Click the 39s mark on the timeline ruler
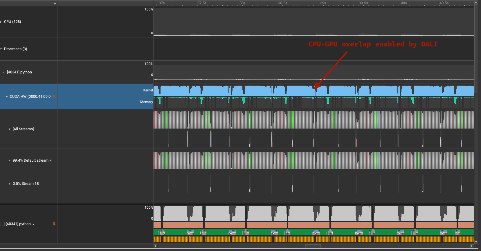 [x=323, y=3]
